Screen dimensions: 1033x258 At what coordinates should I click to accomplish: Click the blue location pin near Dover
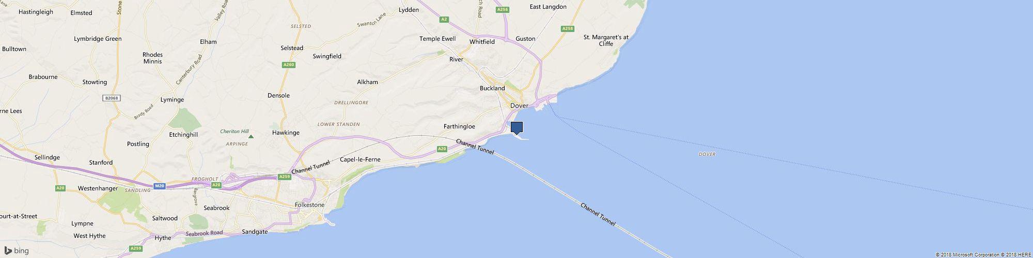[x=516, y=128]
